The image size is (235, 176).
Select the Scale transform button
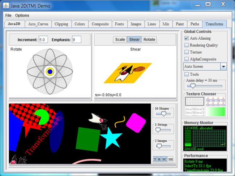click(120, 39)
